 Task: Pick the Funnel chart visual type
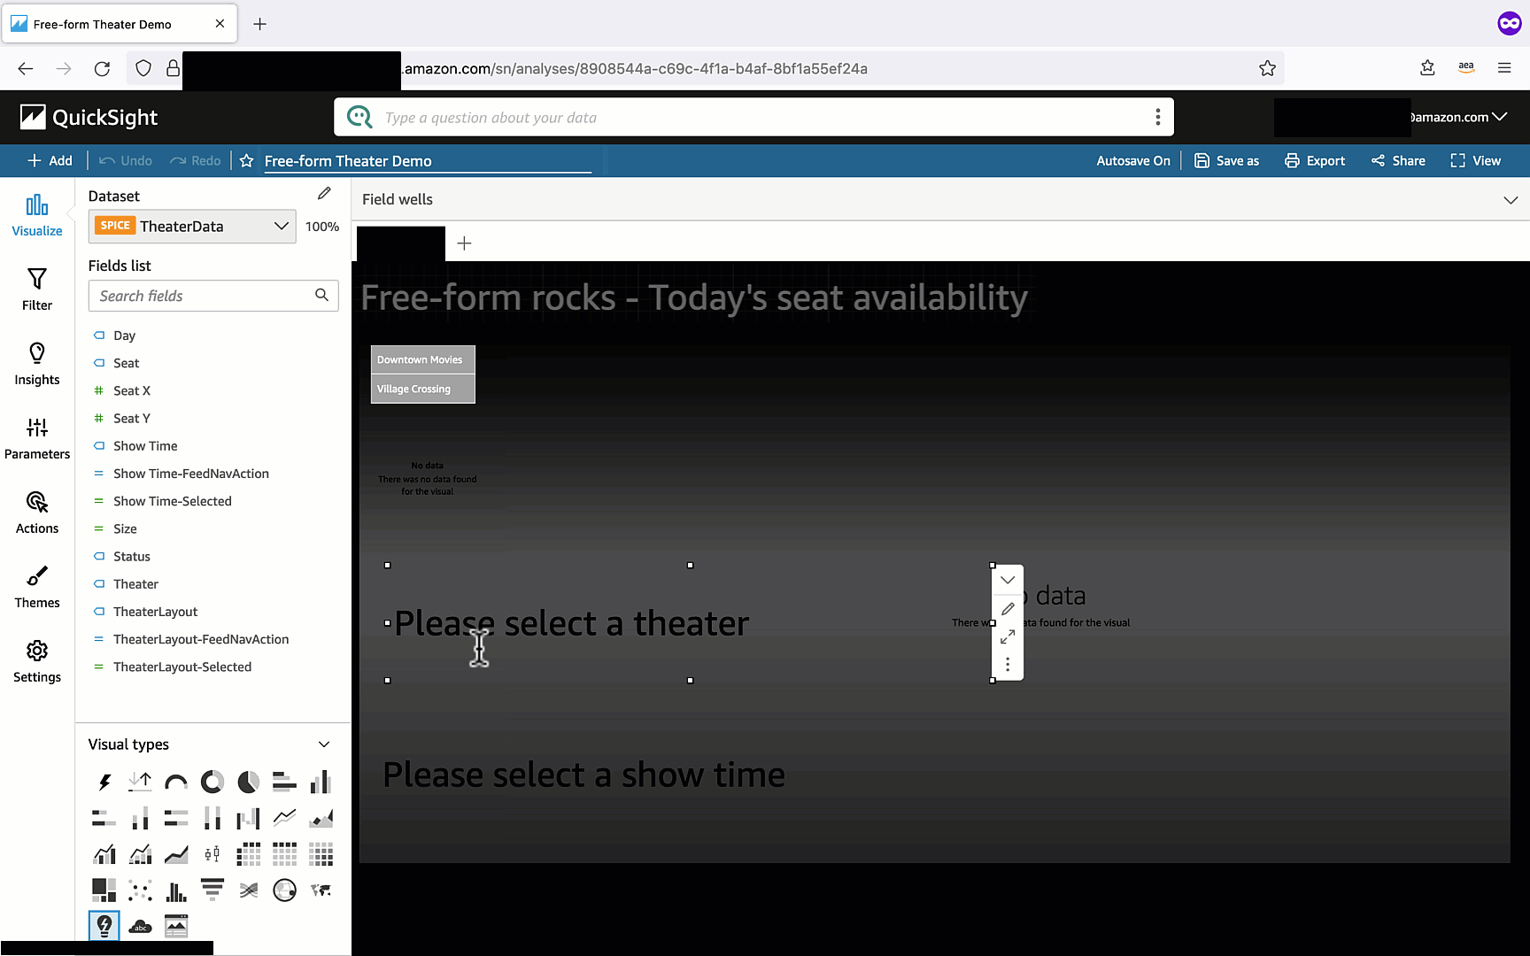click(x=212, y=890)
